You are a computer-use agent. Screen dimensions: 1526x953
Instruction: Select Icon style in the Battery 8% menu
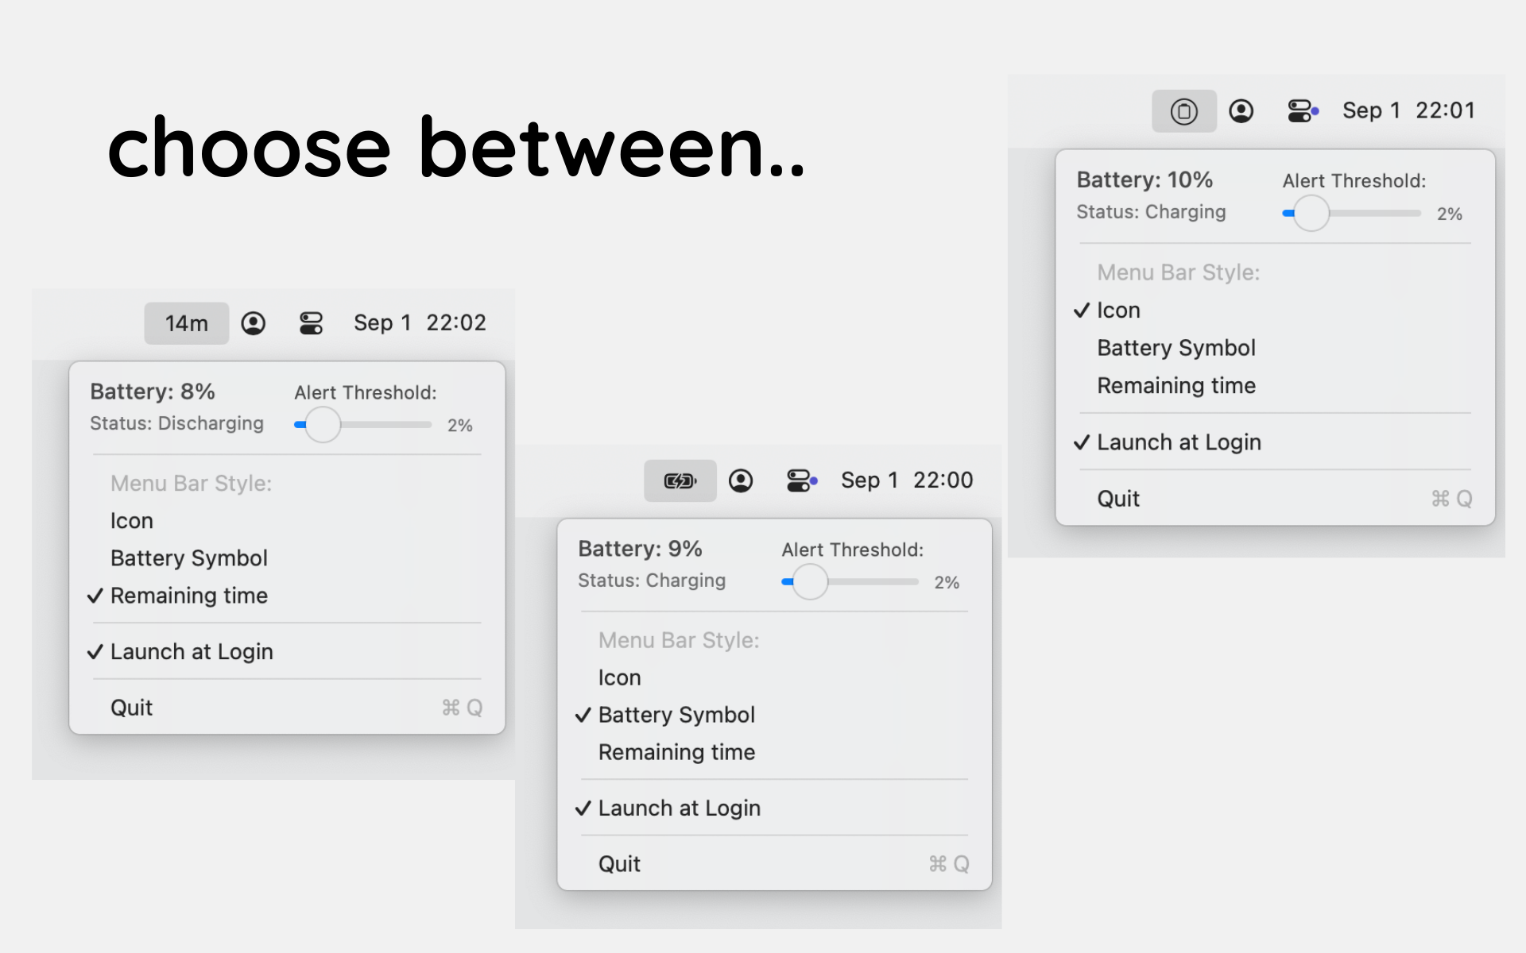coord(132,521)
